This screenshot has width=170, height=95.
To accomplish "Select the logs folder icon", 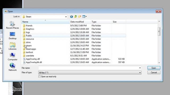I will tap(24, 32).
